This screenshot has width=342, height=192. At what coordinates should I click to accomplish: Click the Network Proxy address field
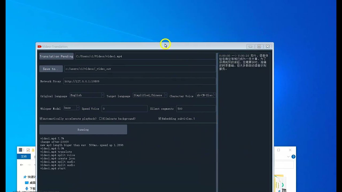click(x=139, y=81)
